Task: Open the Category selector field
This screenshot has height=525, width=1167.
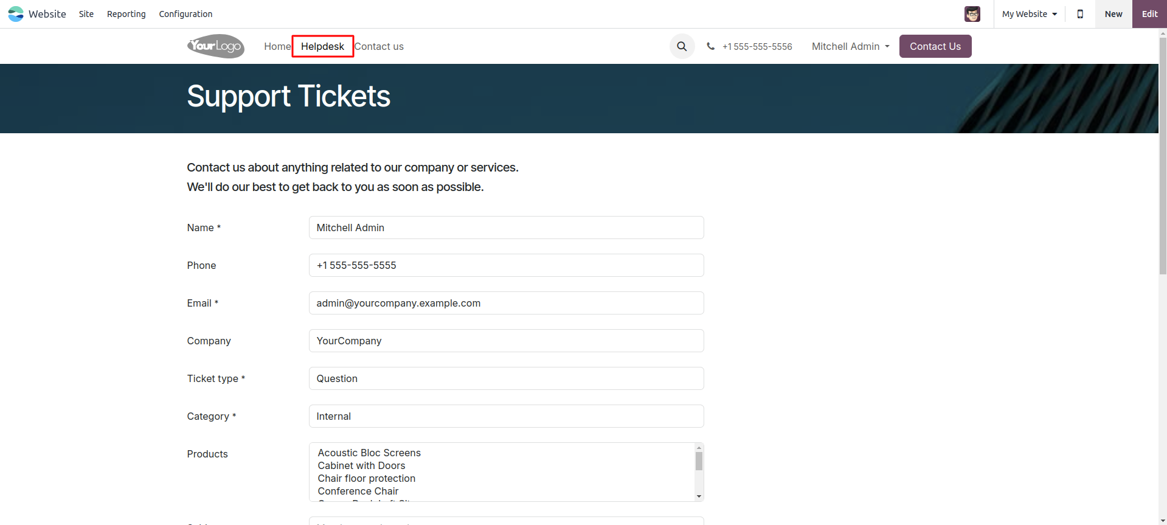Action: point(506,416)
